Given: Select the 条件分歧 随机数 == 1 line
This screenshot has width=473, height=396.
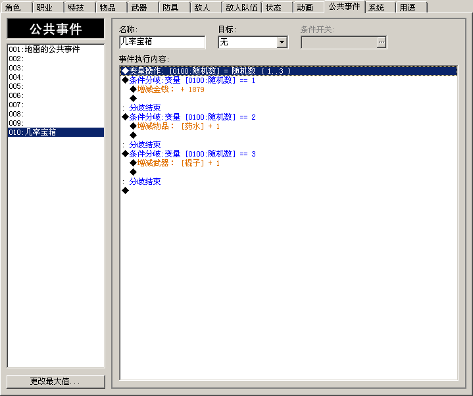Looking at the screenshot, I should (289, 80).
